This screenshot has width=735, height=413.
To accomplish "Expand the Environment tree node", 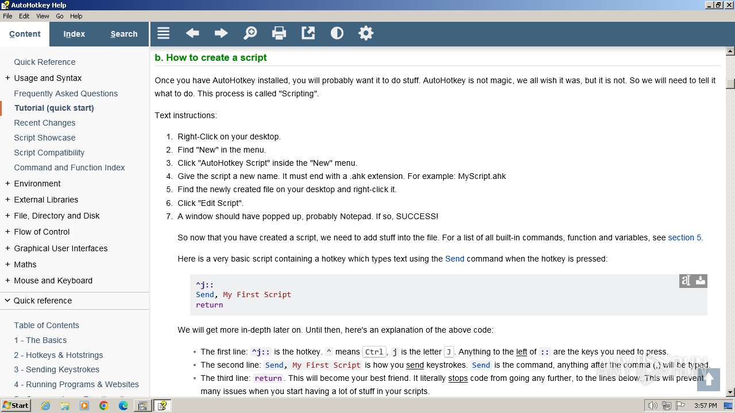I will (7, 184).
